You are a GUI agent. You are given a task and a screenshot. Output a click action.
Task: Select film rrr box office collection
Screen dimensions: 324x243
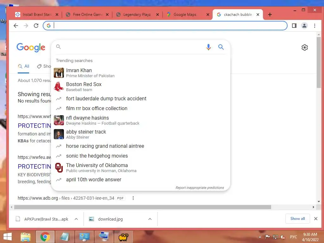(140, 108)
